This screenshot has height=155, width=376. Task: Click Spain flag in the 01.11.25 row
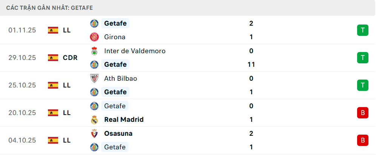53,30
